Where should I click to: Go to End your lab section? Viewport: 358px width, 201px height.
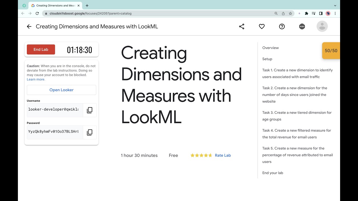coord(273,173)
